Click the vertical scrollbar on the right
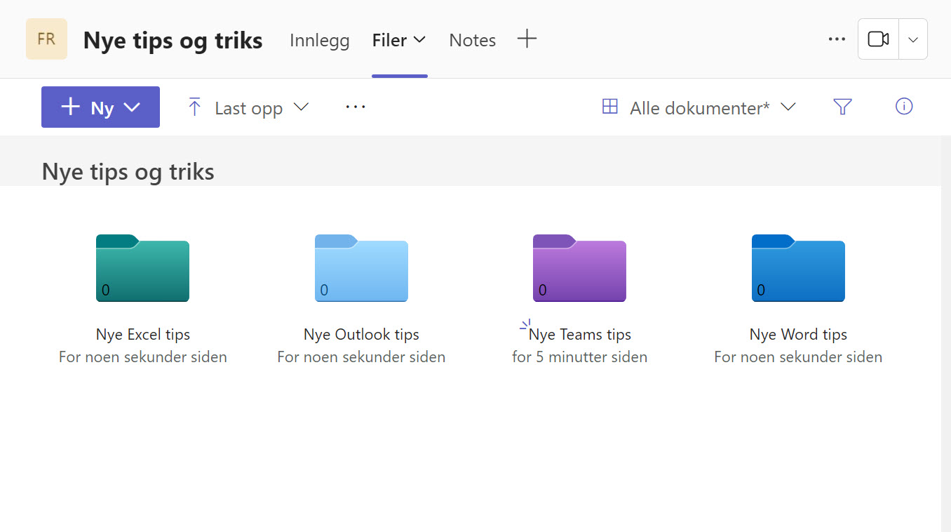 pyautogui.click(x=945, y=334)
